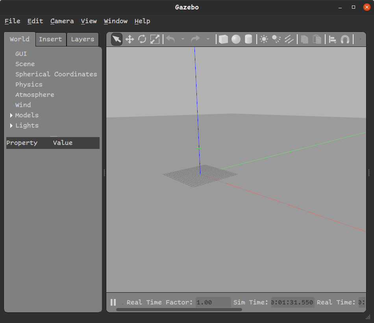374x323 pixels.
Task: Select Physics in the world tree
Action: (29, 85)
